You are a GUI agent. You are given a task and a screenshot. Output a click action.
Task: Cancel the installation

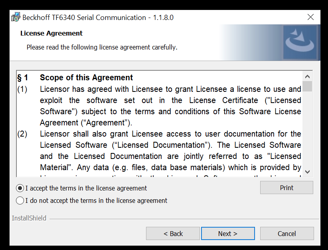(x=287, y=234)
